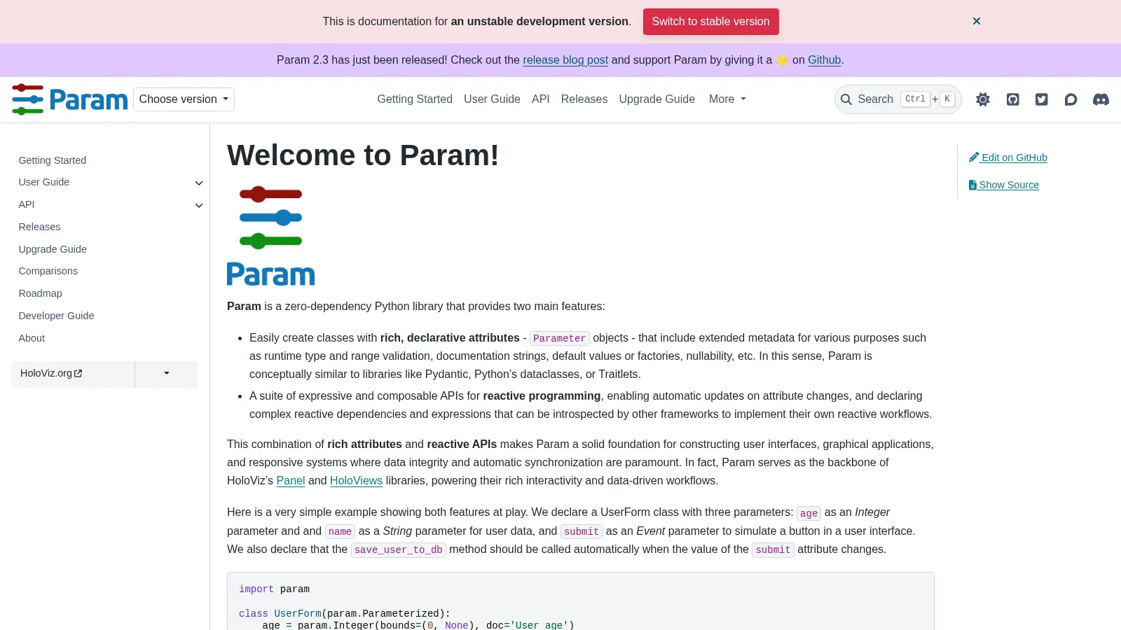Open the HoloViews library link
This screenshot has width=1121, height=630.
pyautogui.click(x=356, y=481)
